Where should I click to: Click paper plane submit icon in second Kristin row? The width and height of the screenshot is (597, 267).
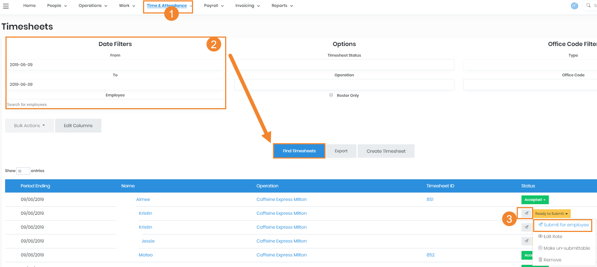point(526,227)
